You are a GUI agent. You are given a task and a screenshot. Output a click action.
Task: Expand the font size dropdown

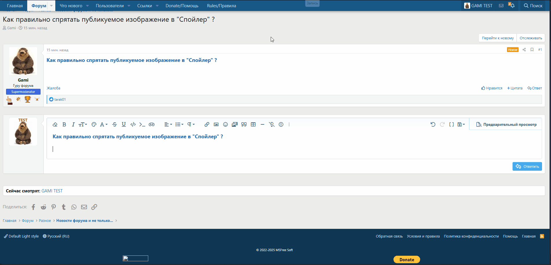click(x=83, y=124)
